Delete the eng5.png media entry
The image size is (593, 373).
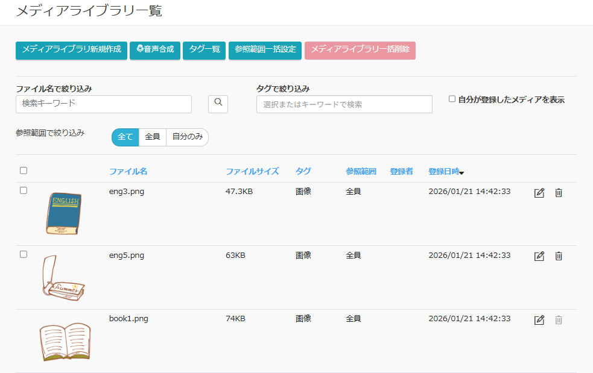click(x=559, y=256)
